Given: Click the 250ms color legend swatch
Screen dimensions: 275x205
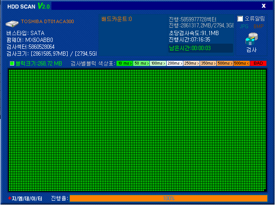Looking at the screenshot, I should 191,63.
